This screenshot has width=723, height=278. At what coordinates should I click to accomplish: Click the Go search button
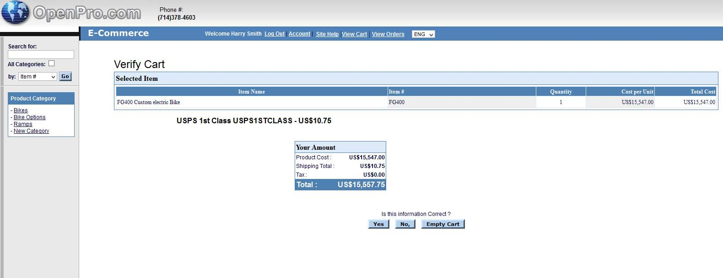click(x=65, y=77)
